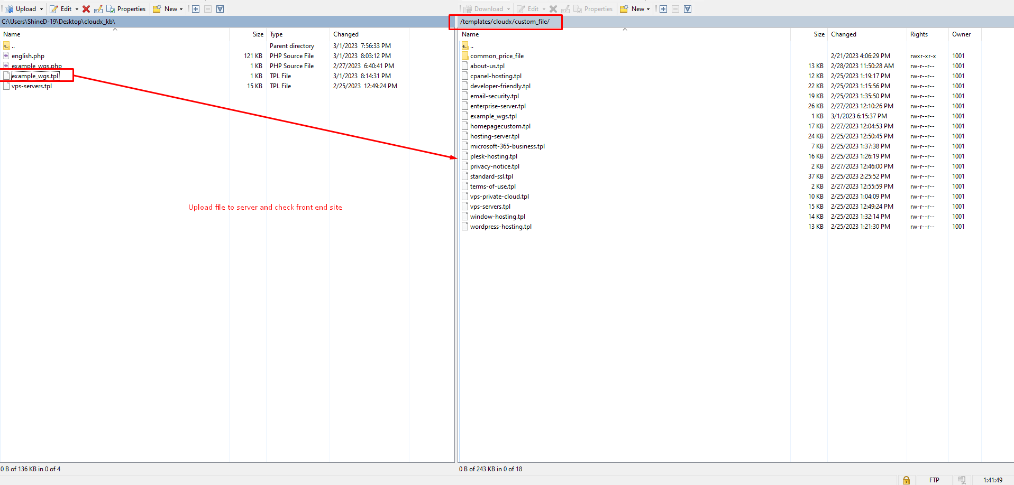Viewport: 1014px width, 485px height.
Task: Click the selection filter icon in local toolbar
Action: (220, 9)
